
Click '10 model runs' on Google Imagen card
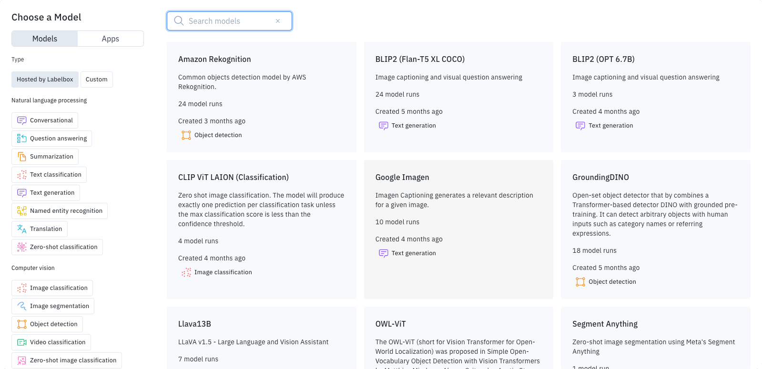397,222
